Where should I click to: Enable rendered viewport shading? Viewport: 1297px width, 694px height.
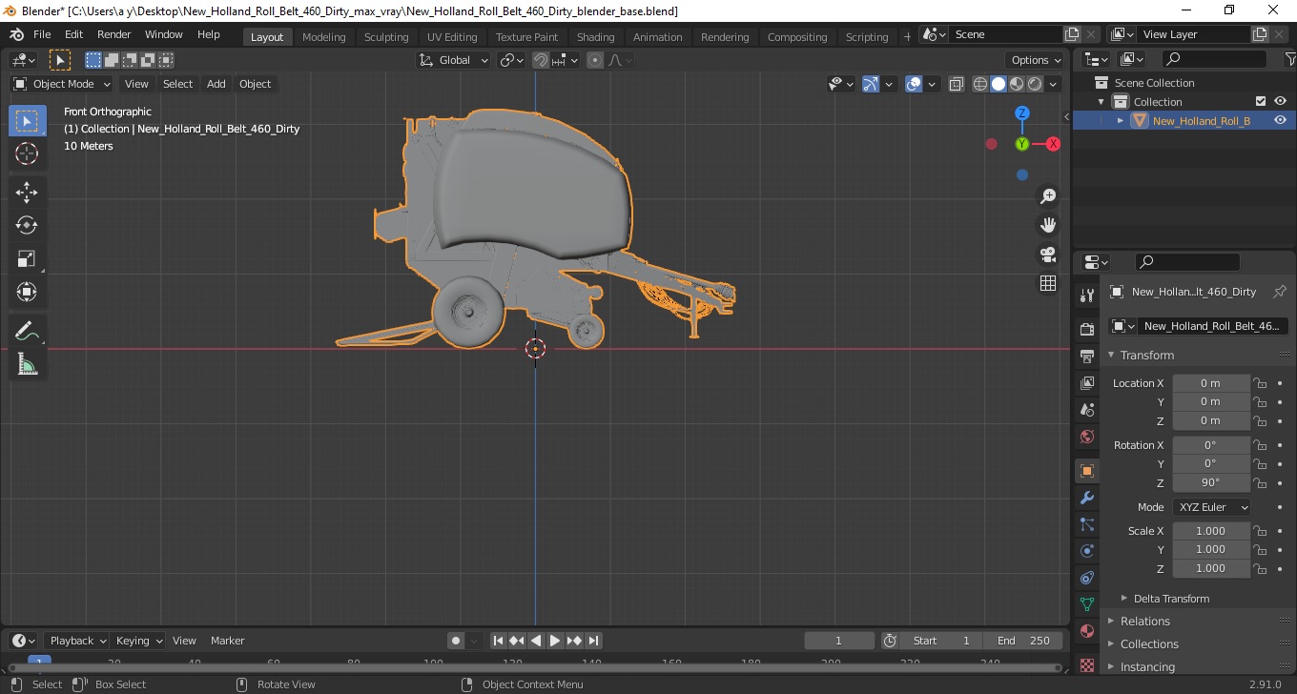pyautogui.click(x=1035, y=84)
